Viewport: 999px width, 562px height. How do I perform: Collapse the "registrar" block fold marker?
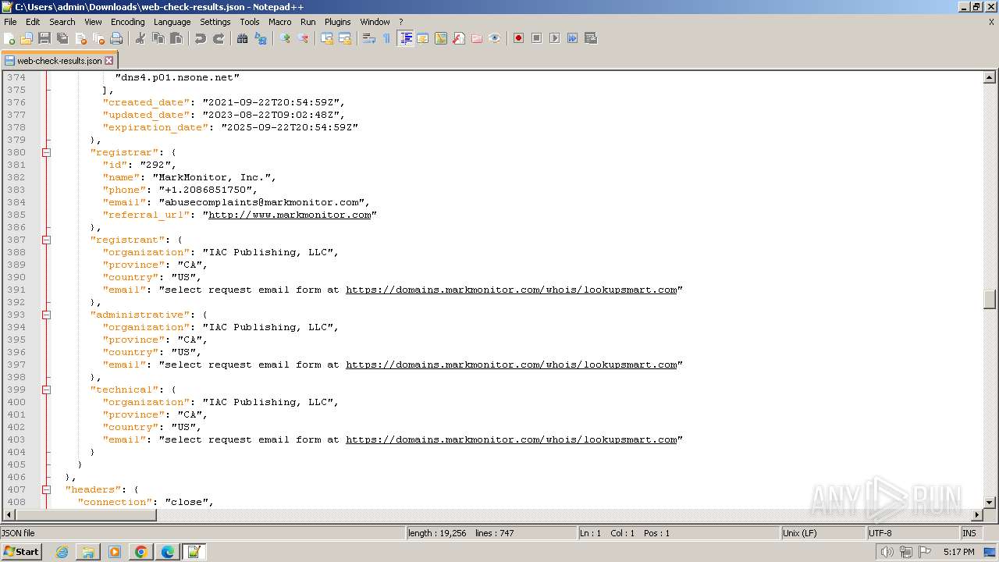click(x=46, y=152)
